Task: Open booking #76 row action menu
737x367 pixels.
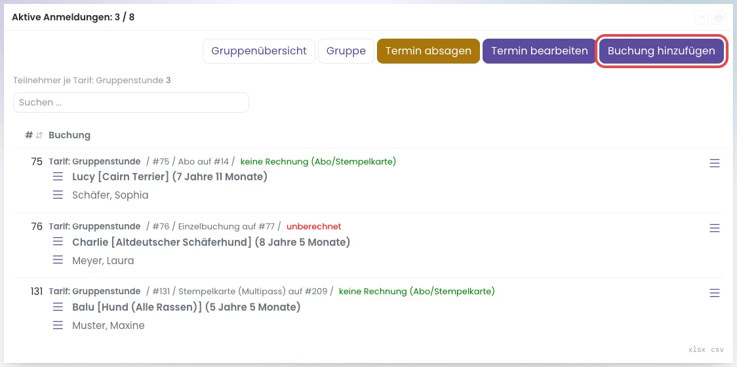Action: (715, 228)
